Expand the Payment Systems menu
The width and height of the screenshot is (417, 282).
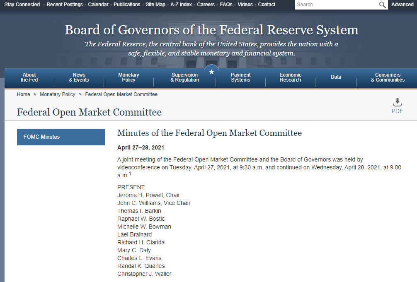tap(240, 77)
